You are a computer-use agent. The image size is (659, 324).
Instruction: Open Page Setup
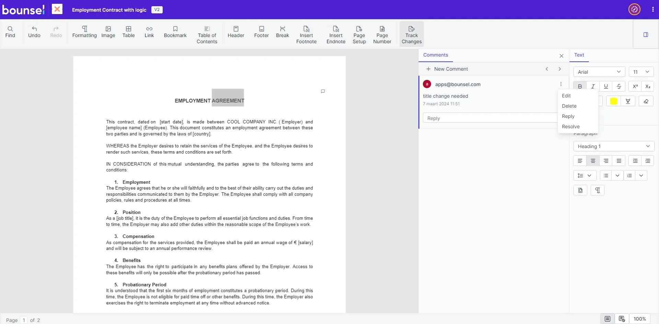[359, 35]
